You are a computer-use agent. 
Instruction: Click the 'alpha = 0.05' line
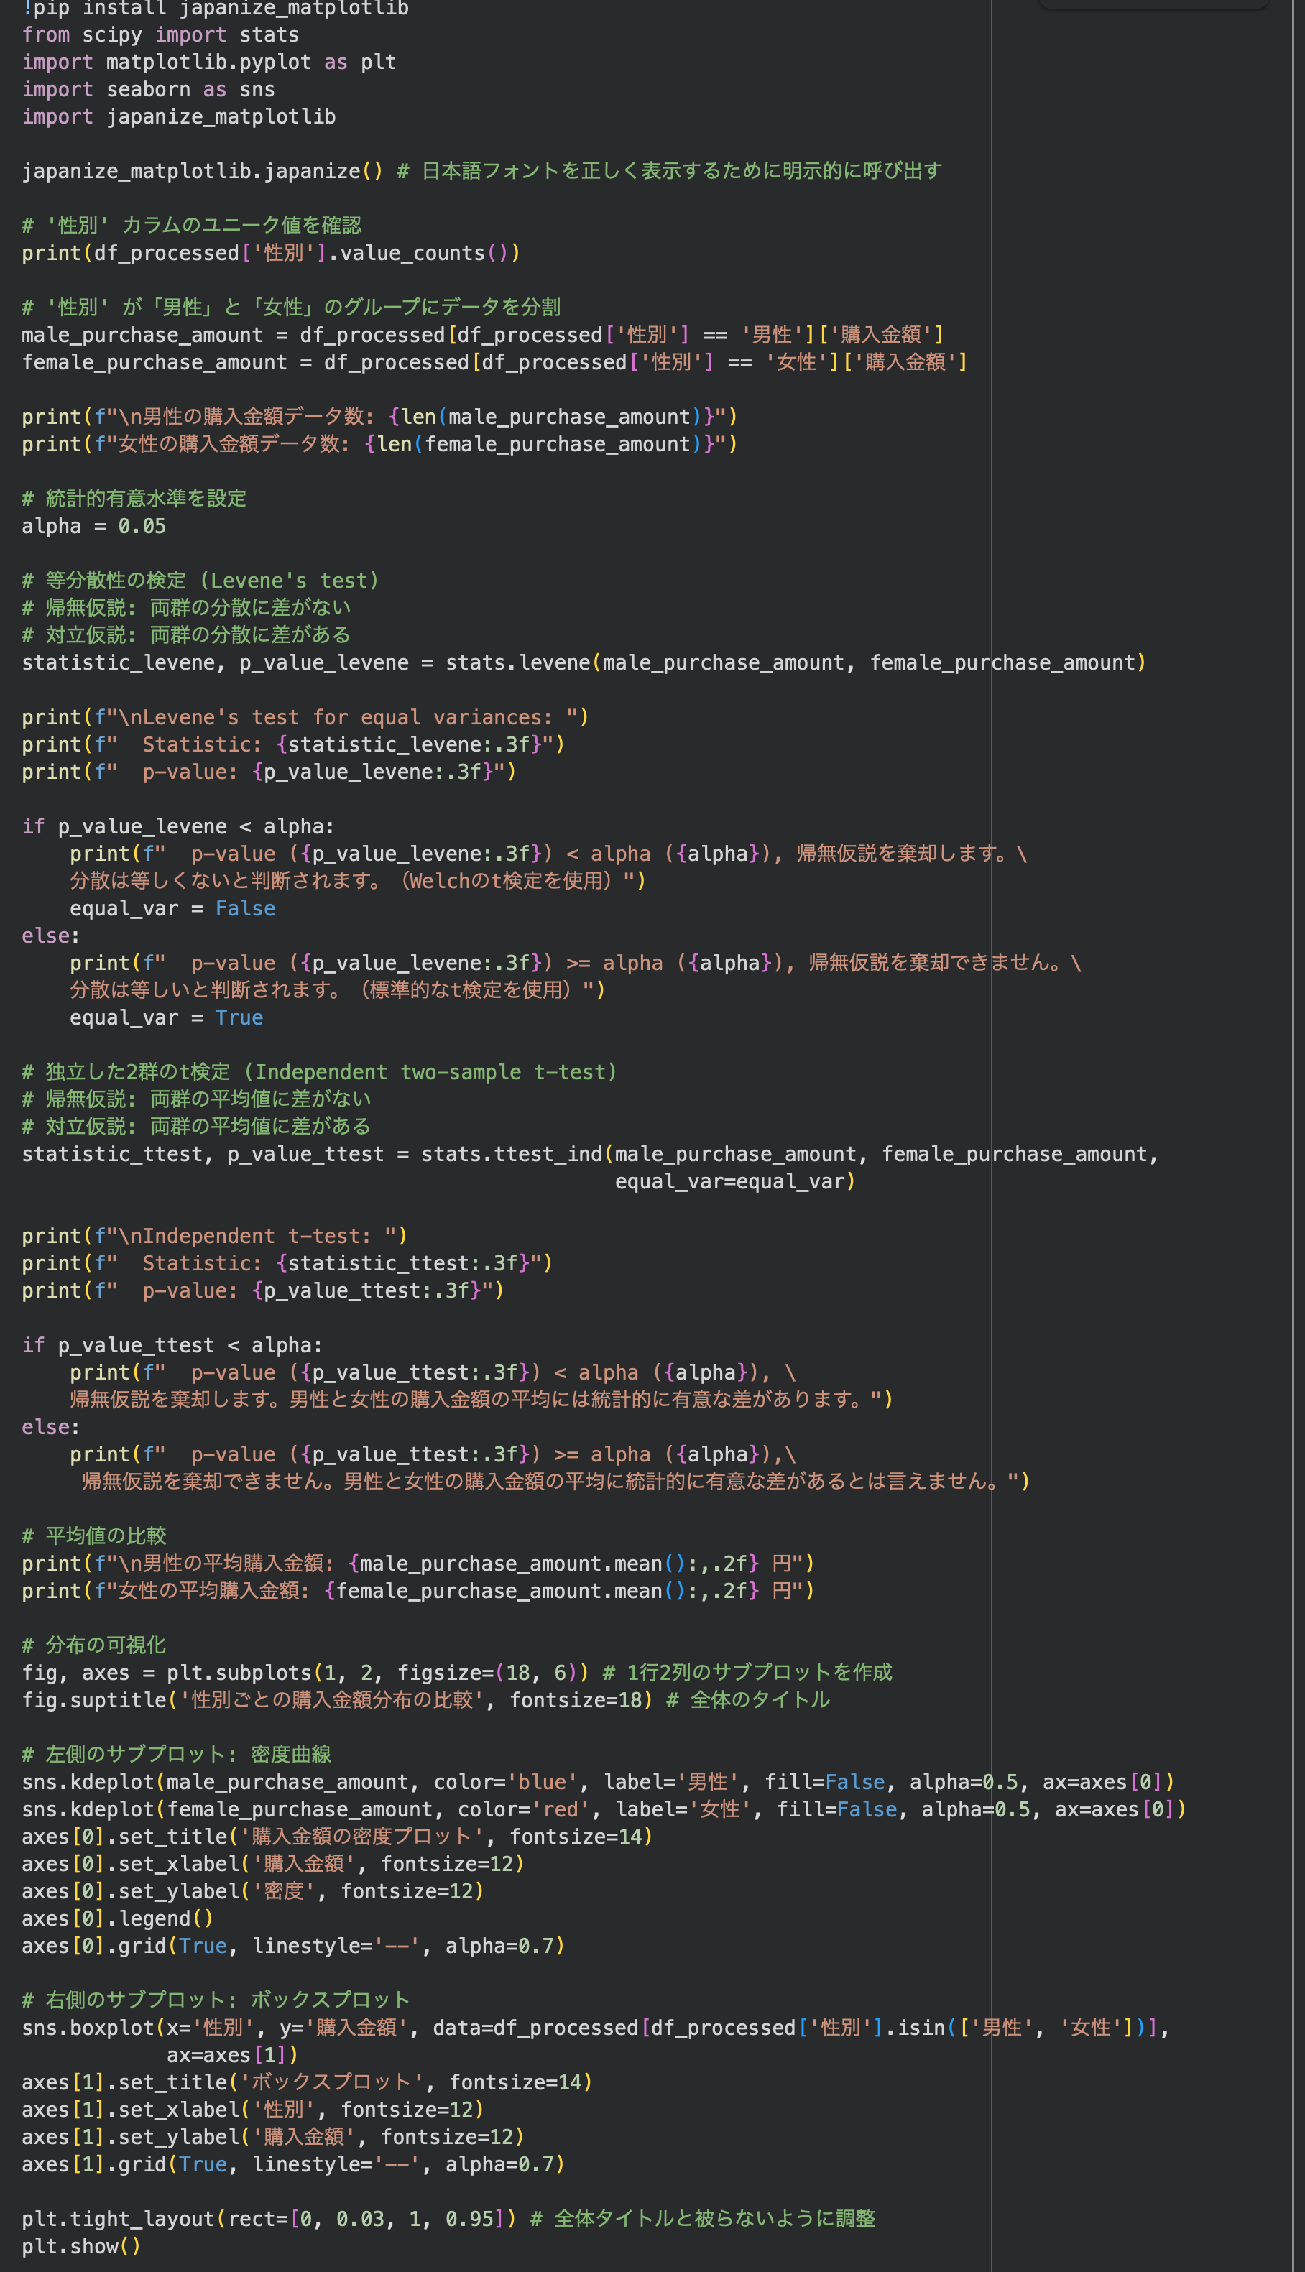(93, 526)
